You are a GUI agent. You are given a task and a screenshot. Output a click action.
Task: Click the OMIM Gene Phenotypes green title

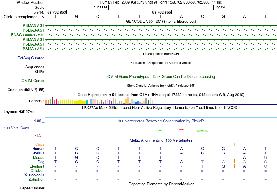(x=161, y=76)
